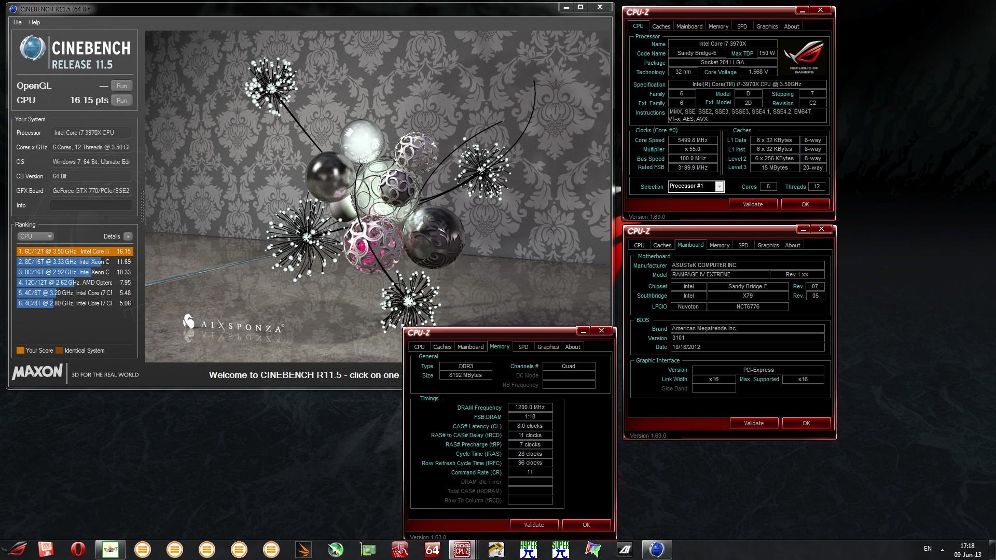The image size is (996, 560).
Task: Switch to CPU tab in Memory CPU-Z window
Action: tap(419, 347)
